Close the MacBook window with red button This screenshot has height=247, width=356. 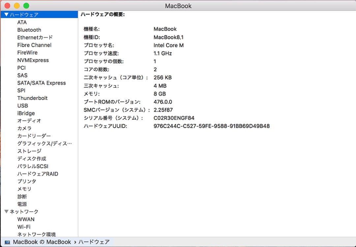[7, 6]
